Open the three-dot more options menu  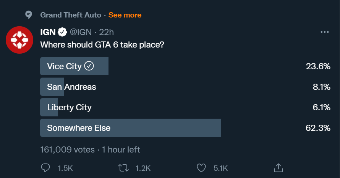(324, 32)
